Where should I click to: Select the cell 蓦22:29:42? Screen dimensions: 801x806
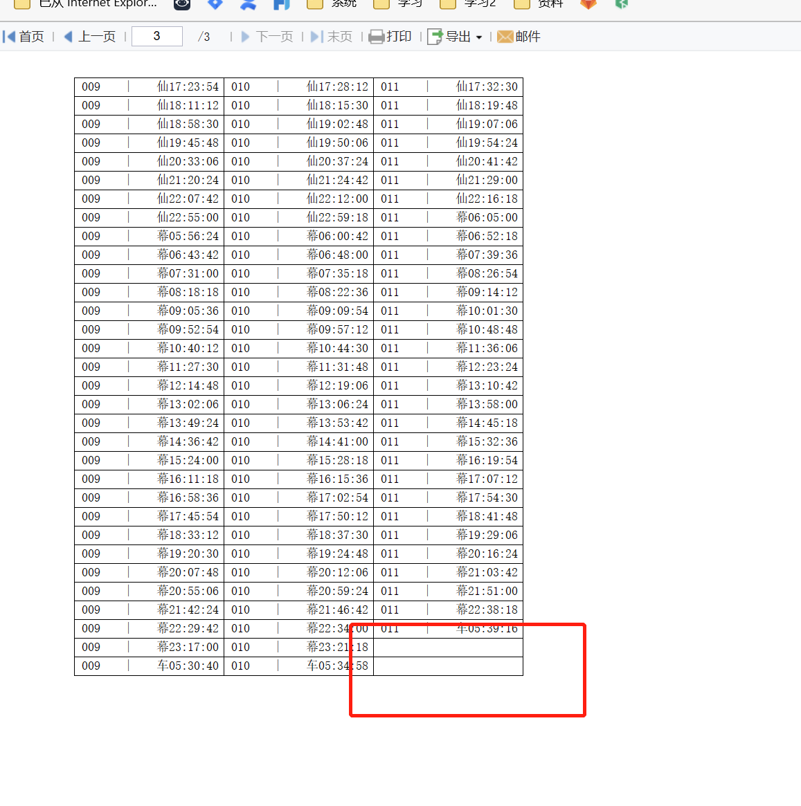pyautogui.click(x=188, y=628)
